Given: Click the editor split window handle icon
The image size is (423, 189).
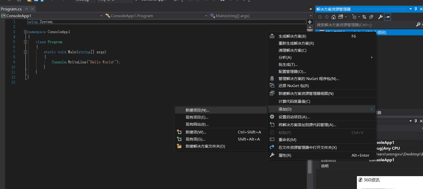Looking at the screenshot, I should pyautogui.click(x=310, y=22).
